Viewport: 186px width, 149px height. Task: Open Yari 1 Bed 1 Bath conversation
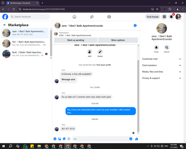click(x=25, y=43)
